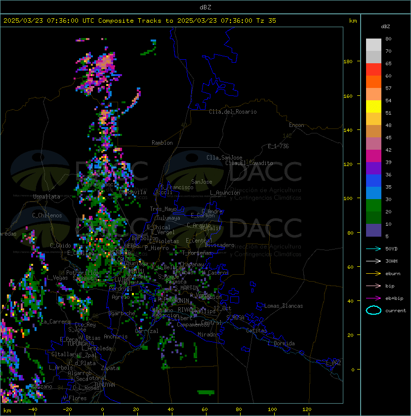The height and width of the screenshot is (416, 411).
Task: Click the 30HM white arrow legend icon
Action: pyautogui.click(x=373, y=261)
